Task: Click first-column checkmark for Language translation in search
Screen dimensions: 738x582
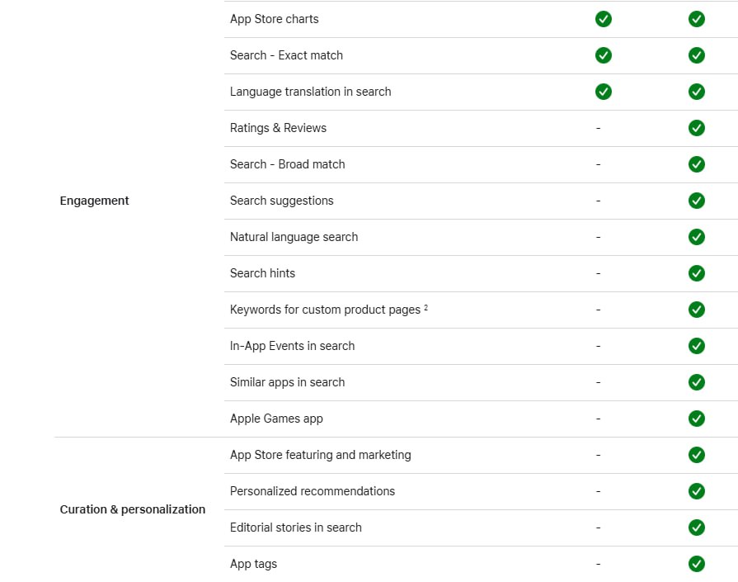Action: 604,92
